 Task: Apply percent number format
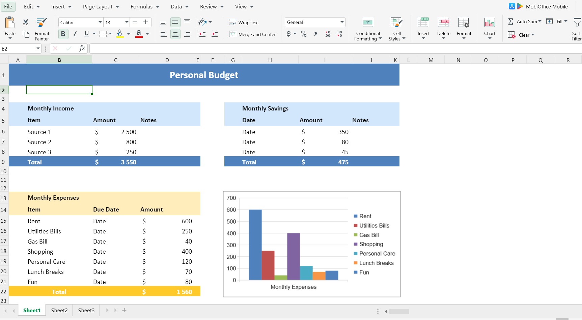click(x=303, y=34)
